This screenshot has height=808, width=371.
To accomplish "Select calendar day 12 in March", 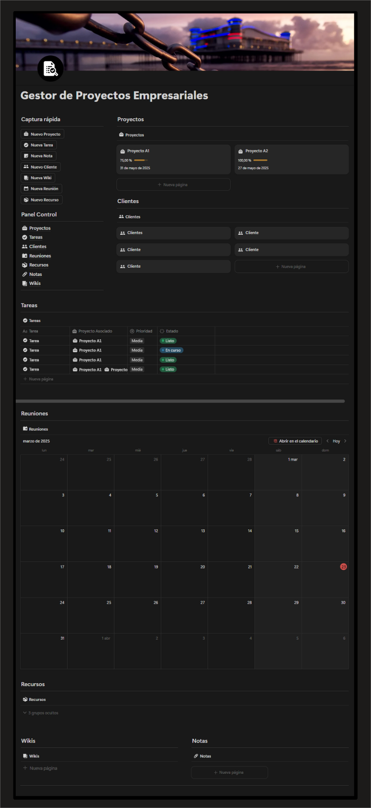I will 138,544.
